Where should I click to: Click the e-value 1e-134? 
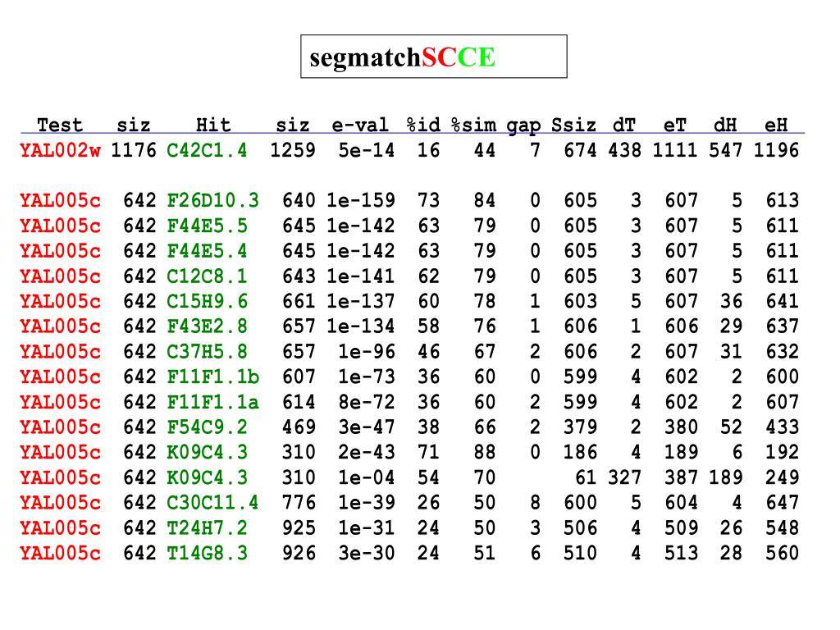point(361,326)
